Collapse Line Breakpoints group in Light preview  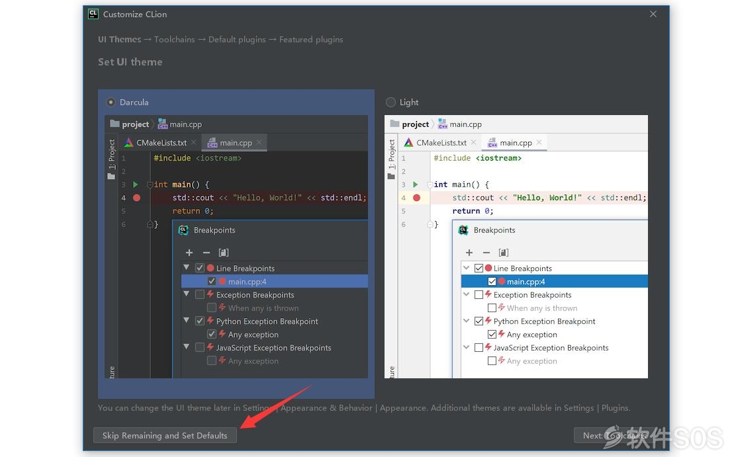[466, 268]
